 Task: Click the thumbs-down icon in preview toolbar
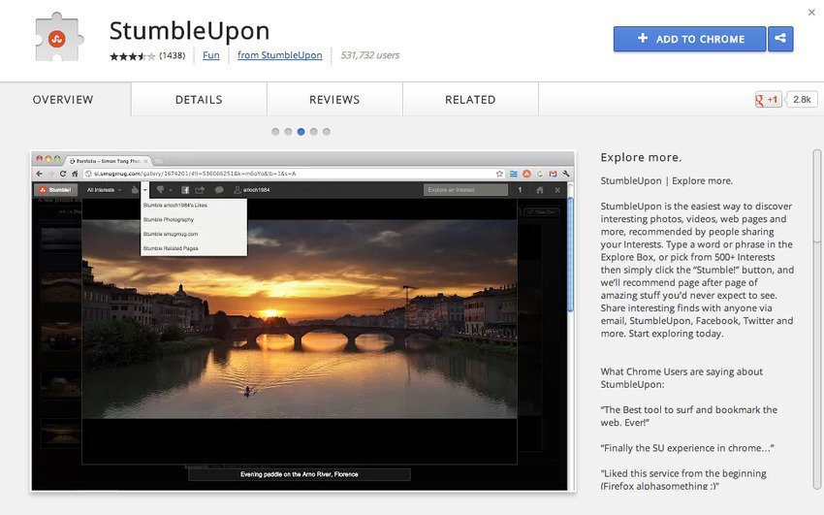click(x=161, y=190)
